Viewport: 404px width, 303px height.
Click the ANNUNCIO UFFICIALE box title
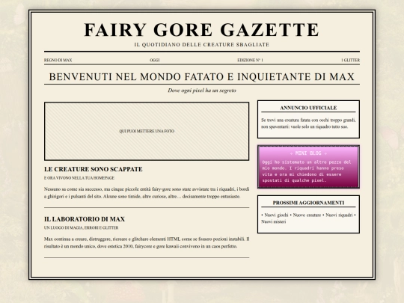[x=308, y=108]
